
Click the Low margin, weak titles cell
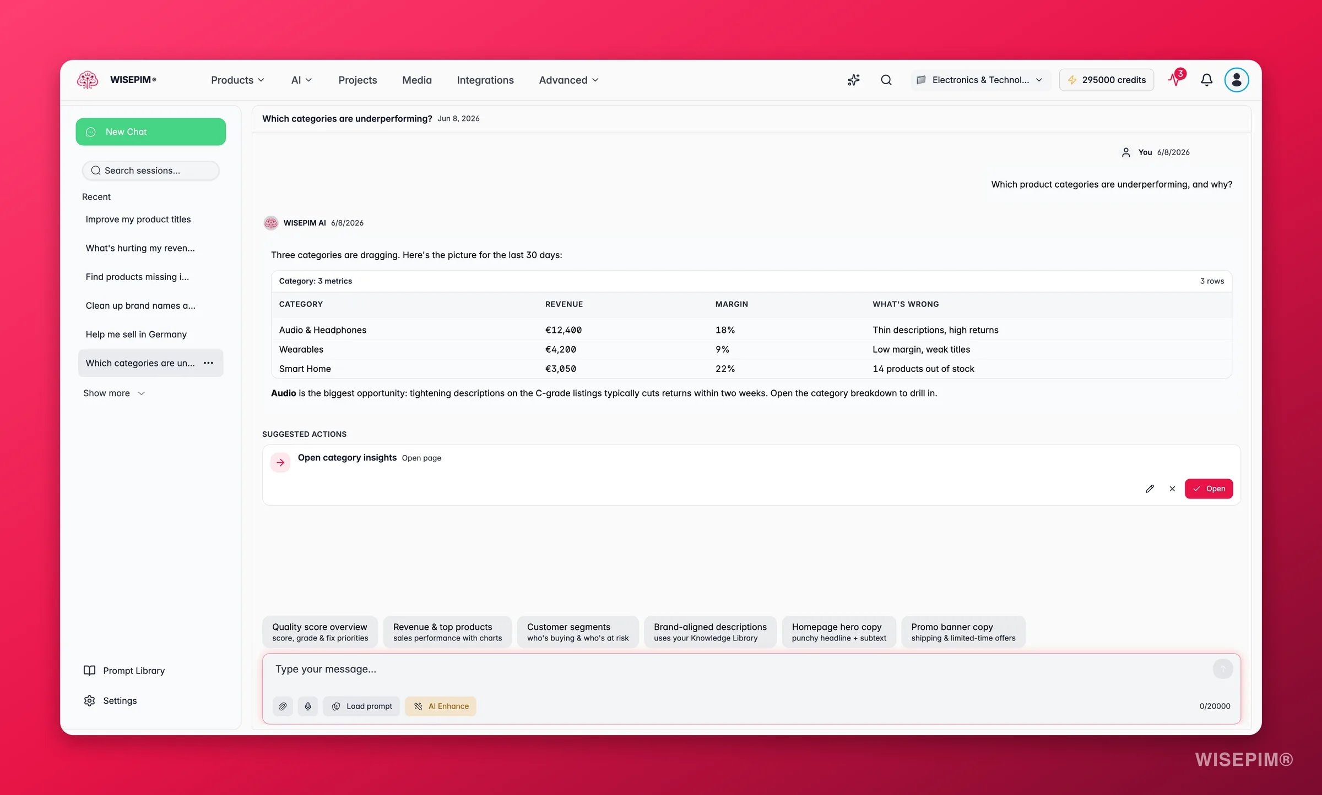tap(921, 349)
